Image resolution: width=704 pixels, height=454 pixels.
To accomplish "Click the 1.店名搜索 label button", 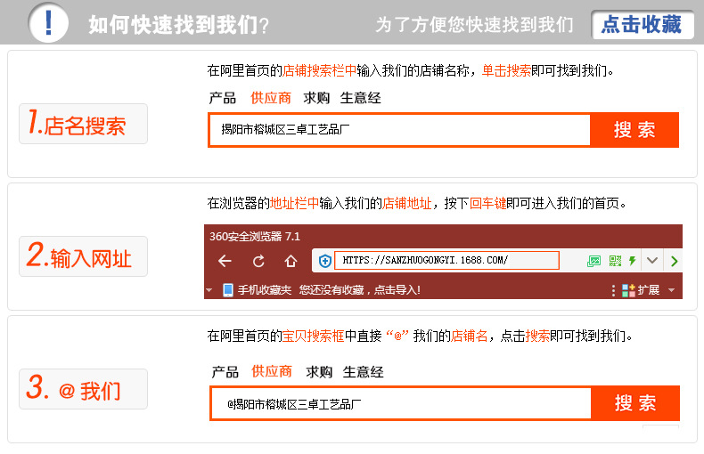I will point(83,124).
